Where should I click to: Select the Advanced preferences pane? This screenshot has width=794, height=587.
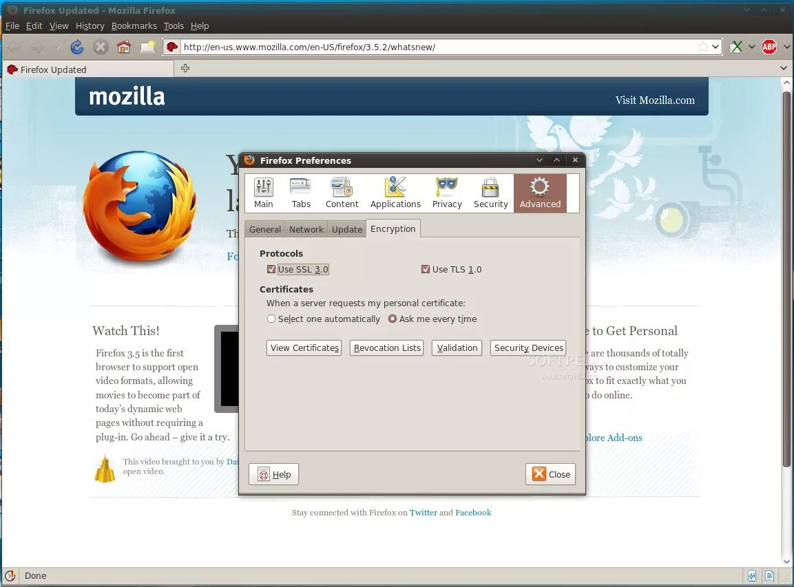[x=540, y=193]
